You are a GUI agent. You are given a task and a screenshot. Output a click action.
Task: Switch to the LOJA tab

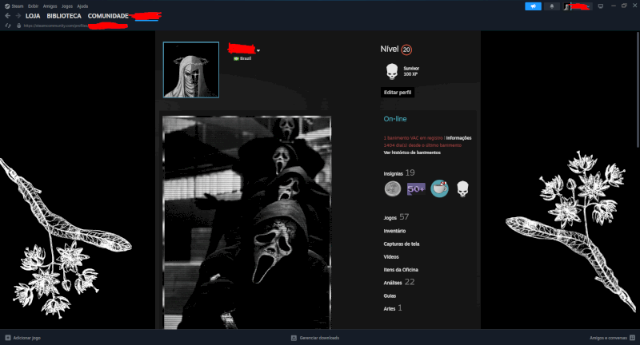click(x=33, y=16)
